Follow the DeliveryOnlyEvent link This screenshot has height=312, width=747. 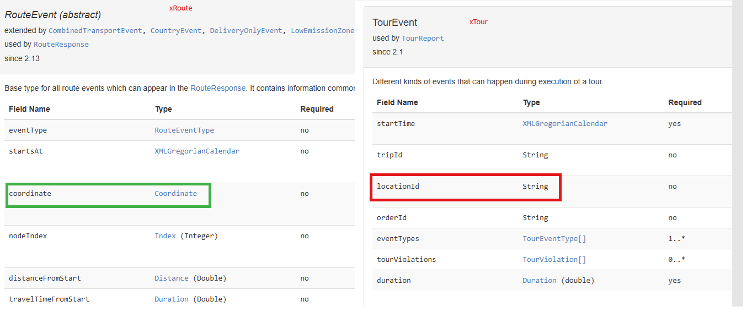click(246, 31)
